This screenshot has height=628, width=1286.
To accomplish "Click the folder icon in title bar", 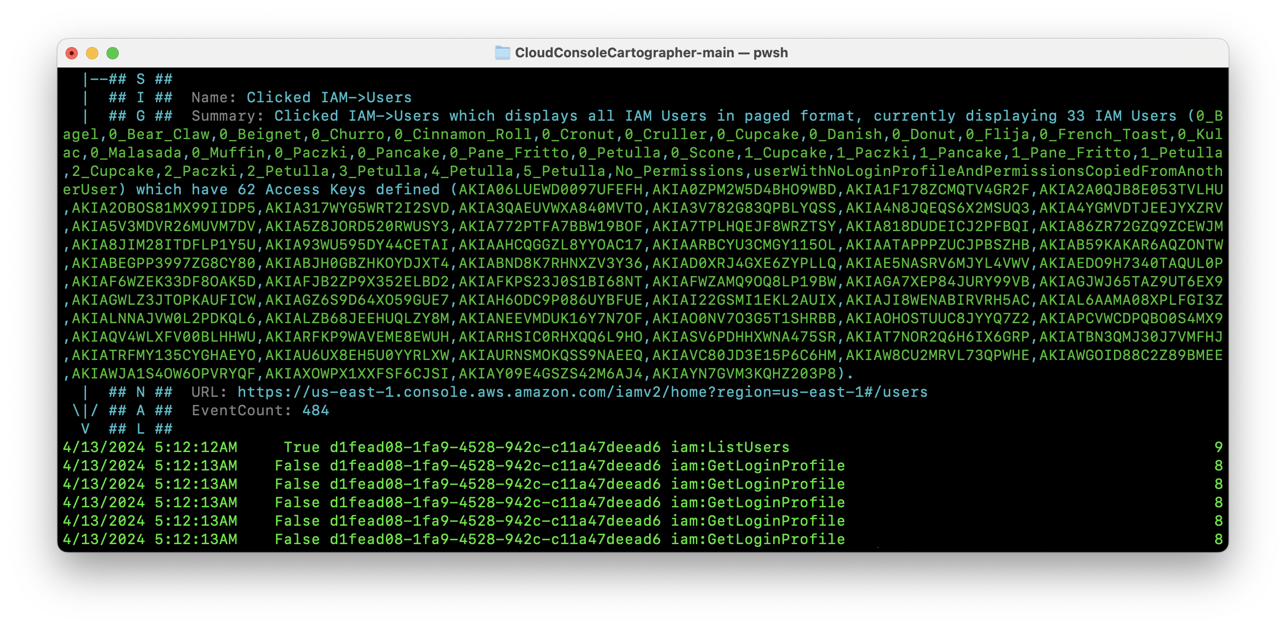I will click(x=503, y=53).
